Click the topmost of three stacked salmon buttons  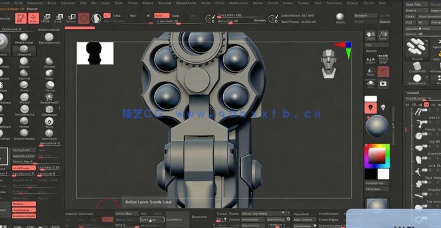tap(24, 204)
